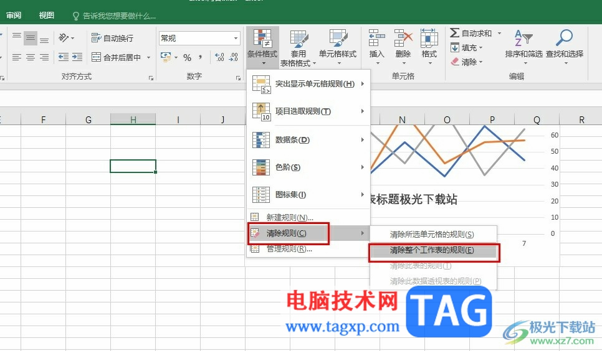Open Find and Select magnifier
The image size is (602, 351).
pyautogui.click(x=565, y=38)
